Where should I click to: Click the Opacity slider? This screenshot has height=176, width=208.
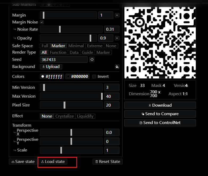pyautogui.click(x=68, y=38)
